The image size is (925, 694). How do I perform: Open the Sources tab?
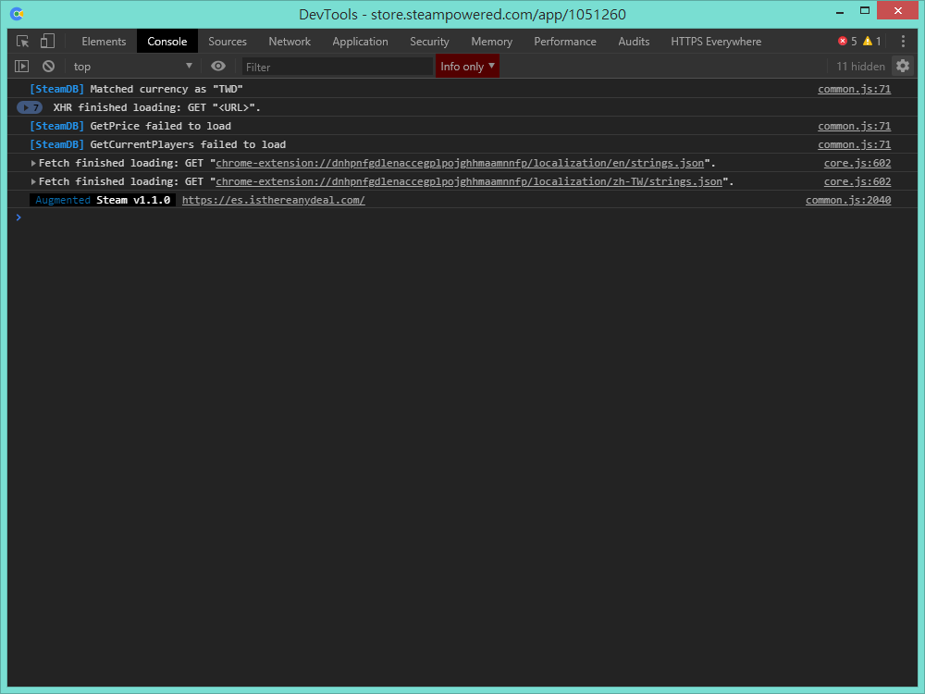[228, 42]
